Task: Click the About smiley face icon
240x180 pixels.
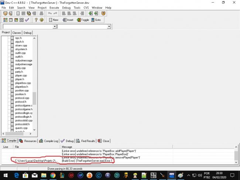Action: click(41, 20)
